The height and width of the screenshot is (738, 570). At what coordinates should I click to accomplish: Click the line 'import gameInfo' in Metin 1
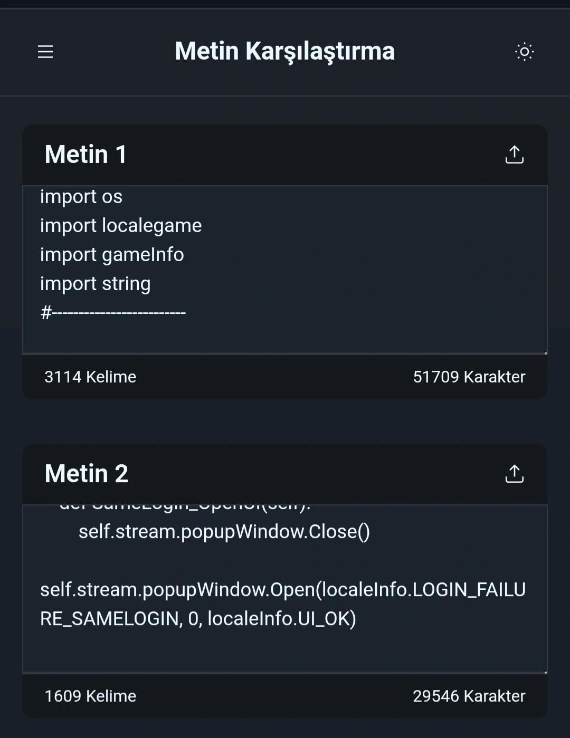point(112,255)
